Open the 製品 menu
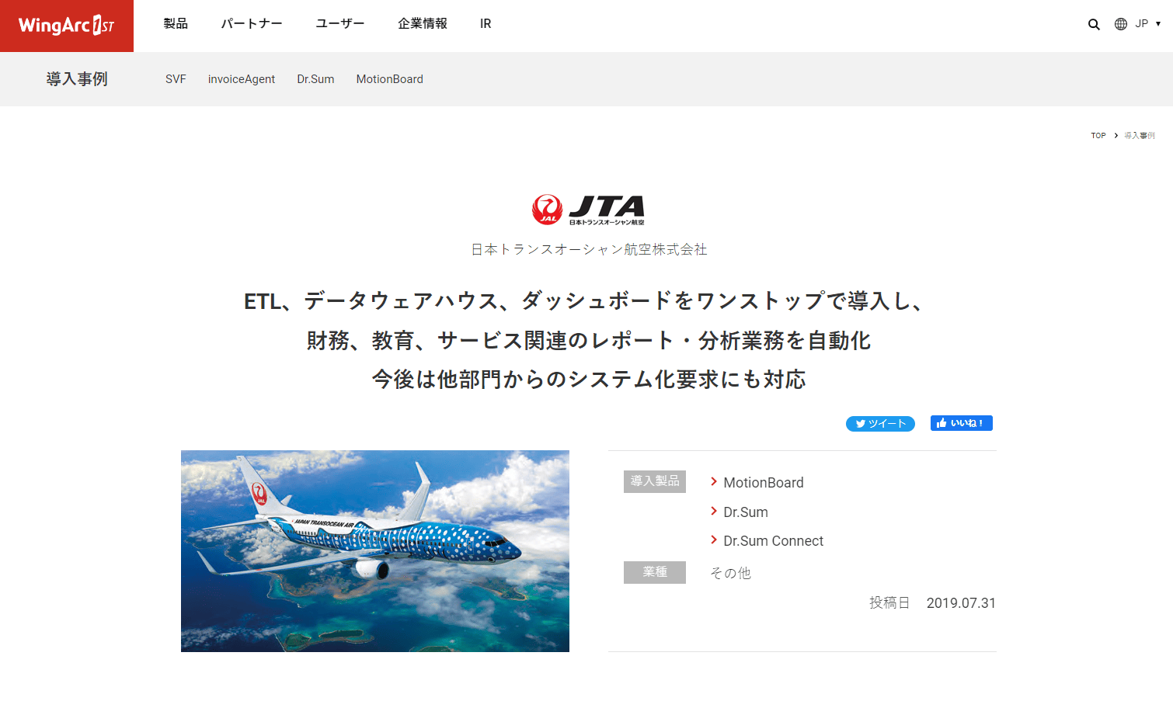The image size is (1173, 701). pyautogui.click(x=176, y=24)
